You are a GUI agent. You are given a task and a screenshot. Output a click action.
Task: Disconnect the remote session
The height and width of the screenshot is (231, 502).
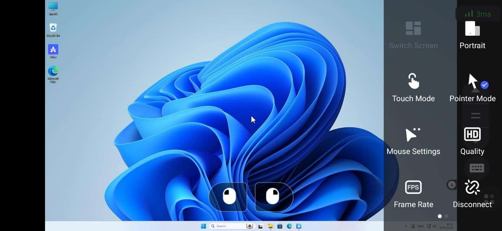[x=473, y=194]
